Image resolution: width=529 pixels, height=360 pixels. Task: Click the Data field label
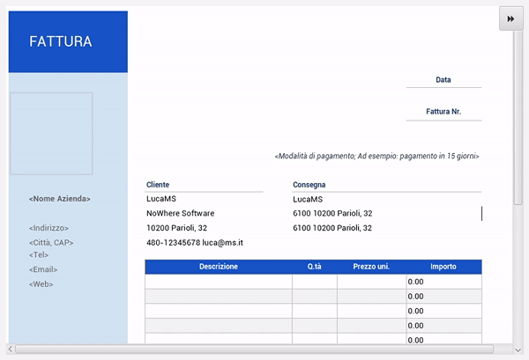pyautogui.click(x=443, y=80)
